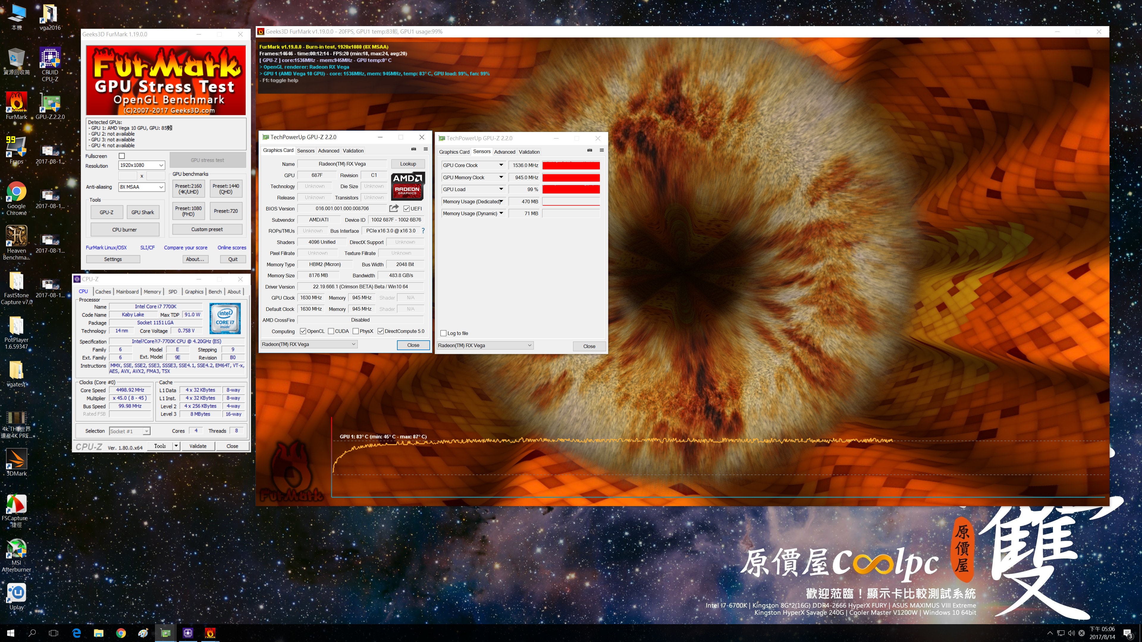The width and height of the screenshot is (1142, 642).
Task: Click the GPU Load red graph bar
Action: tap(571, 189)
